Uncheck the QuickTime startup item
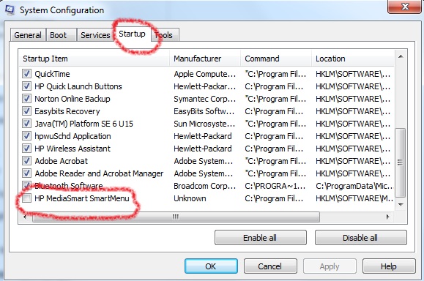Screen dimensions: 424x281 pos(26,73)
